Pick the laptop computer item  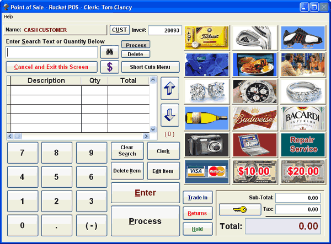point(255,145)
